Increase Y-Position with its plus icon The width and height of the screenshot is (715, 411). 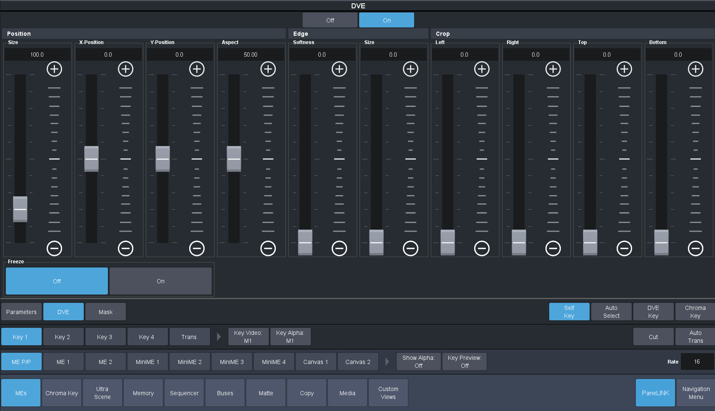197,69
